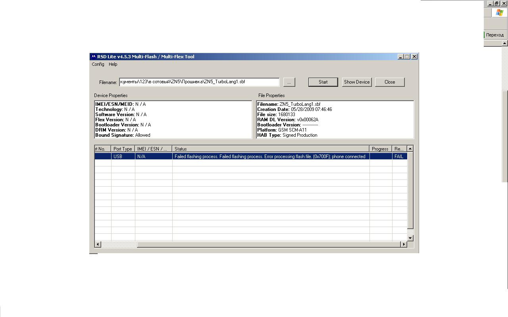The height and width of the screenshot is (317, 508).
Task: Click the Technology N / A line
Action: click(115, 109)
